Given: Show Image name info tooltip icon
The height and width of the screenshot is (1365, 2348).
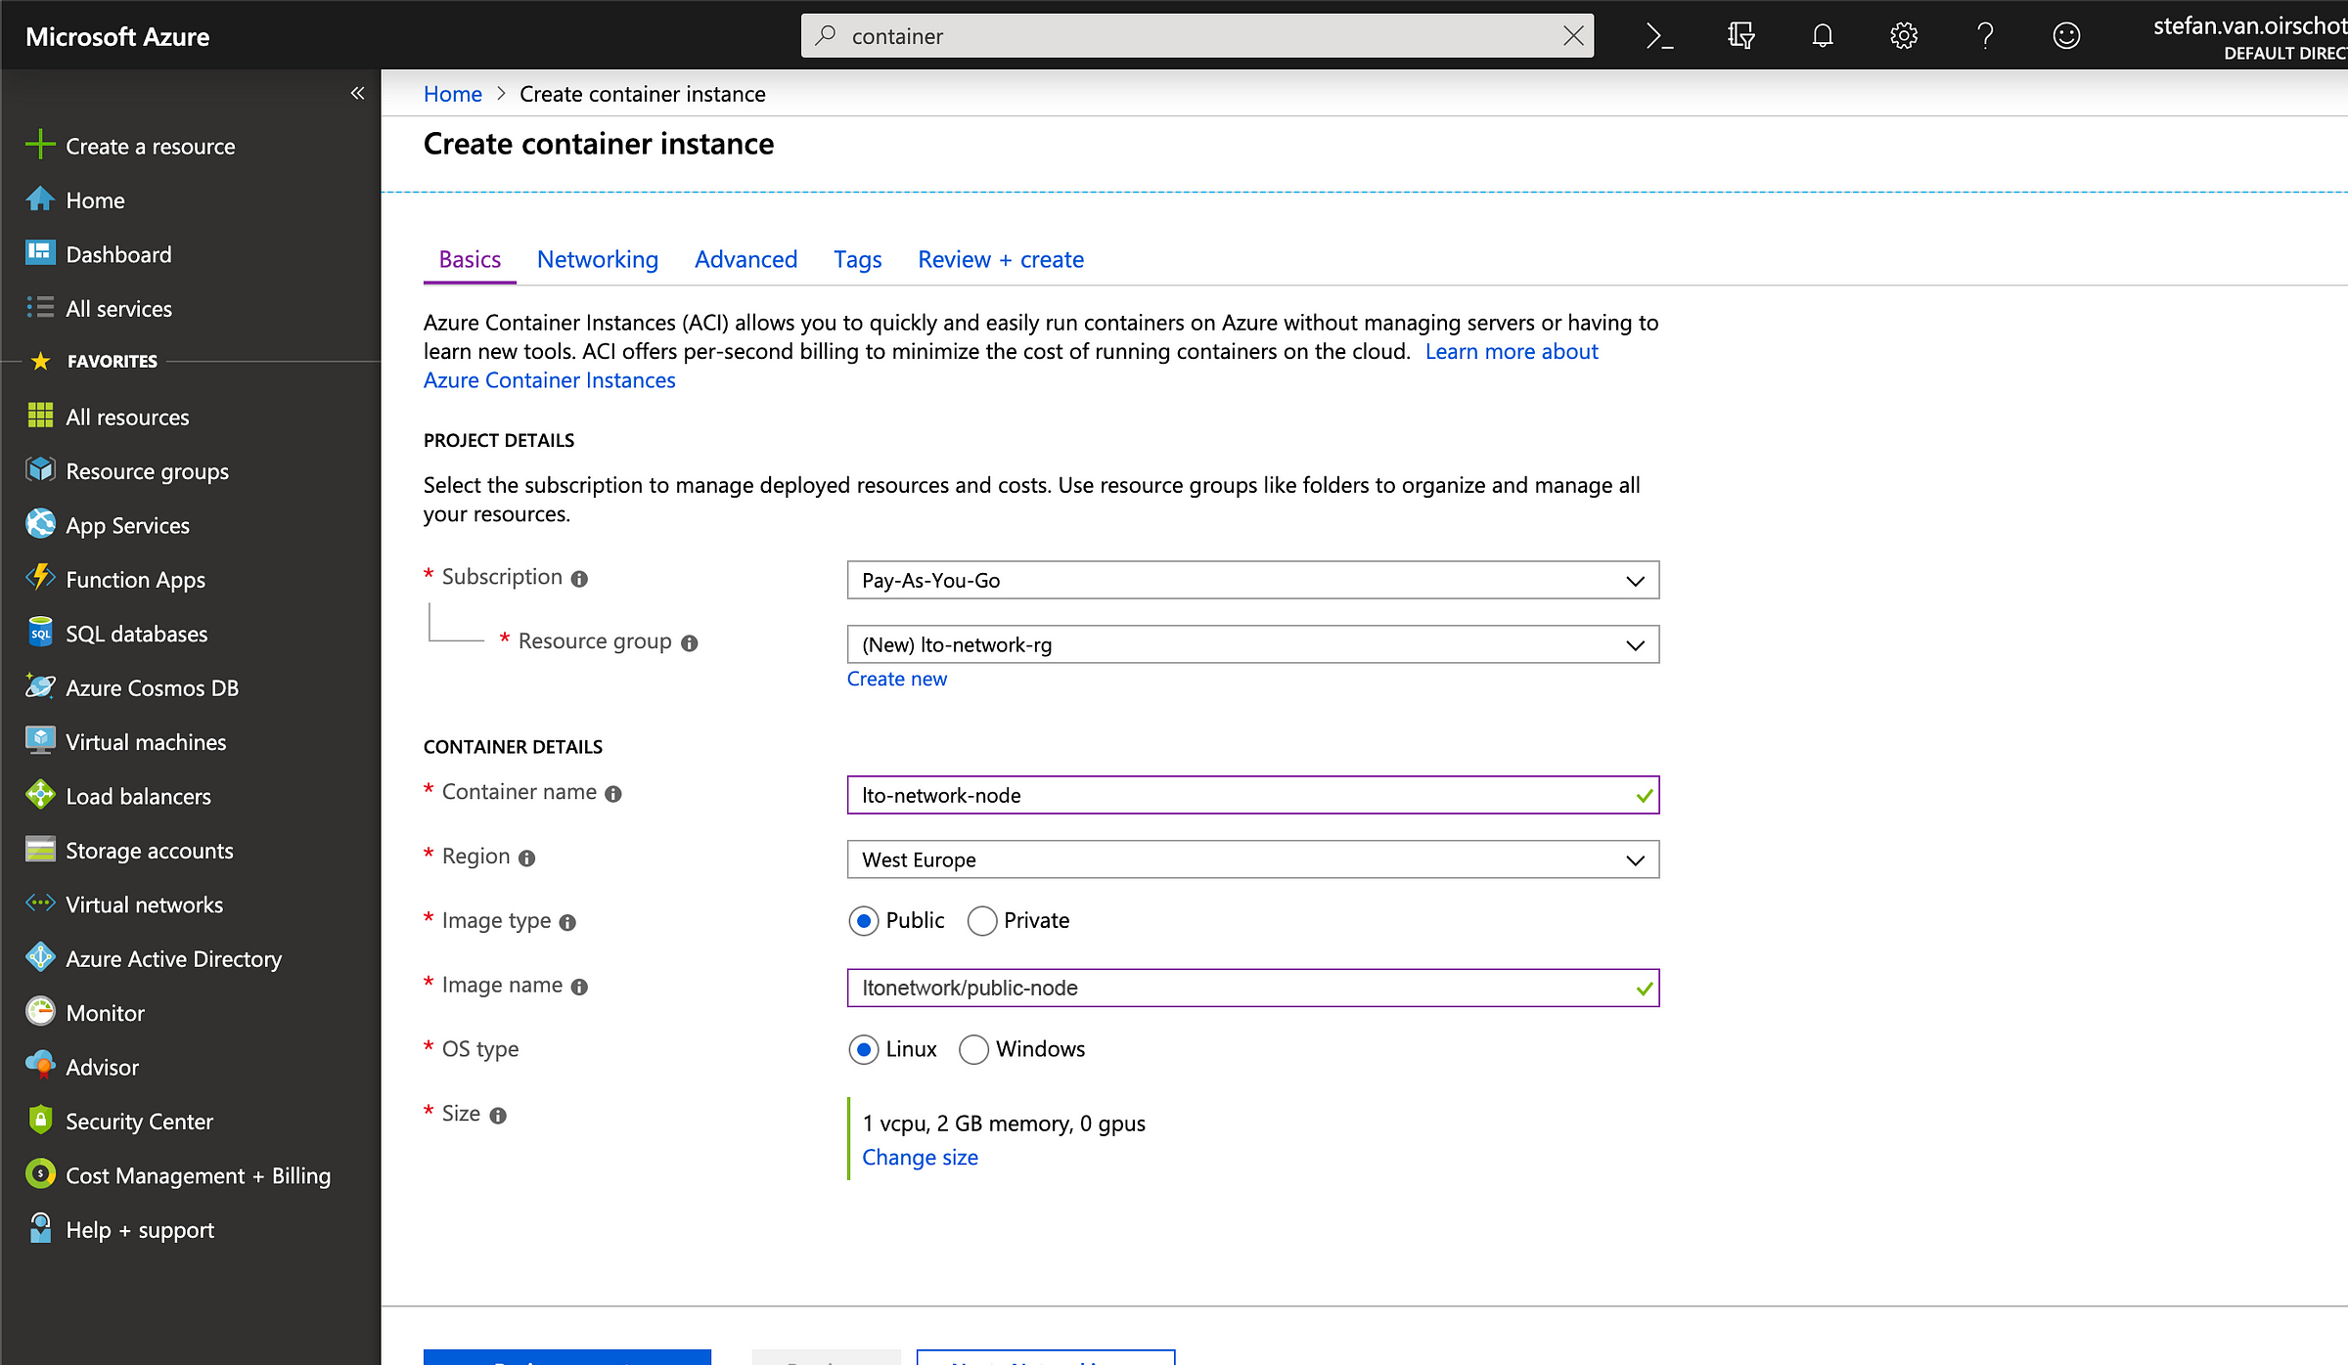Looking at the screenshot, I should point(579,988).
